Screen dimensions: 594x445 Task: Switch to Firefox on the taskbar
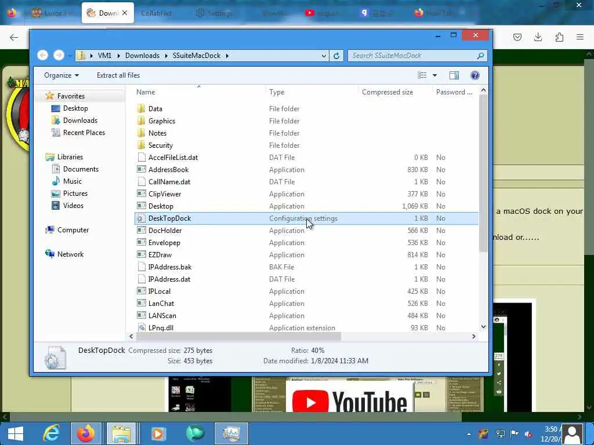pos(86,433)
